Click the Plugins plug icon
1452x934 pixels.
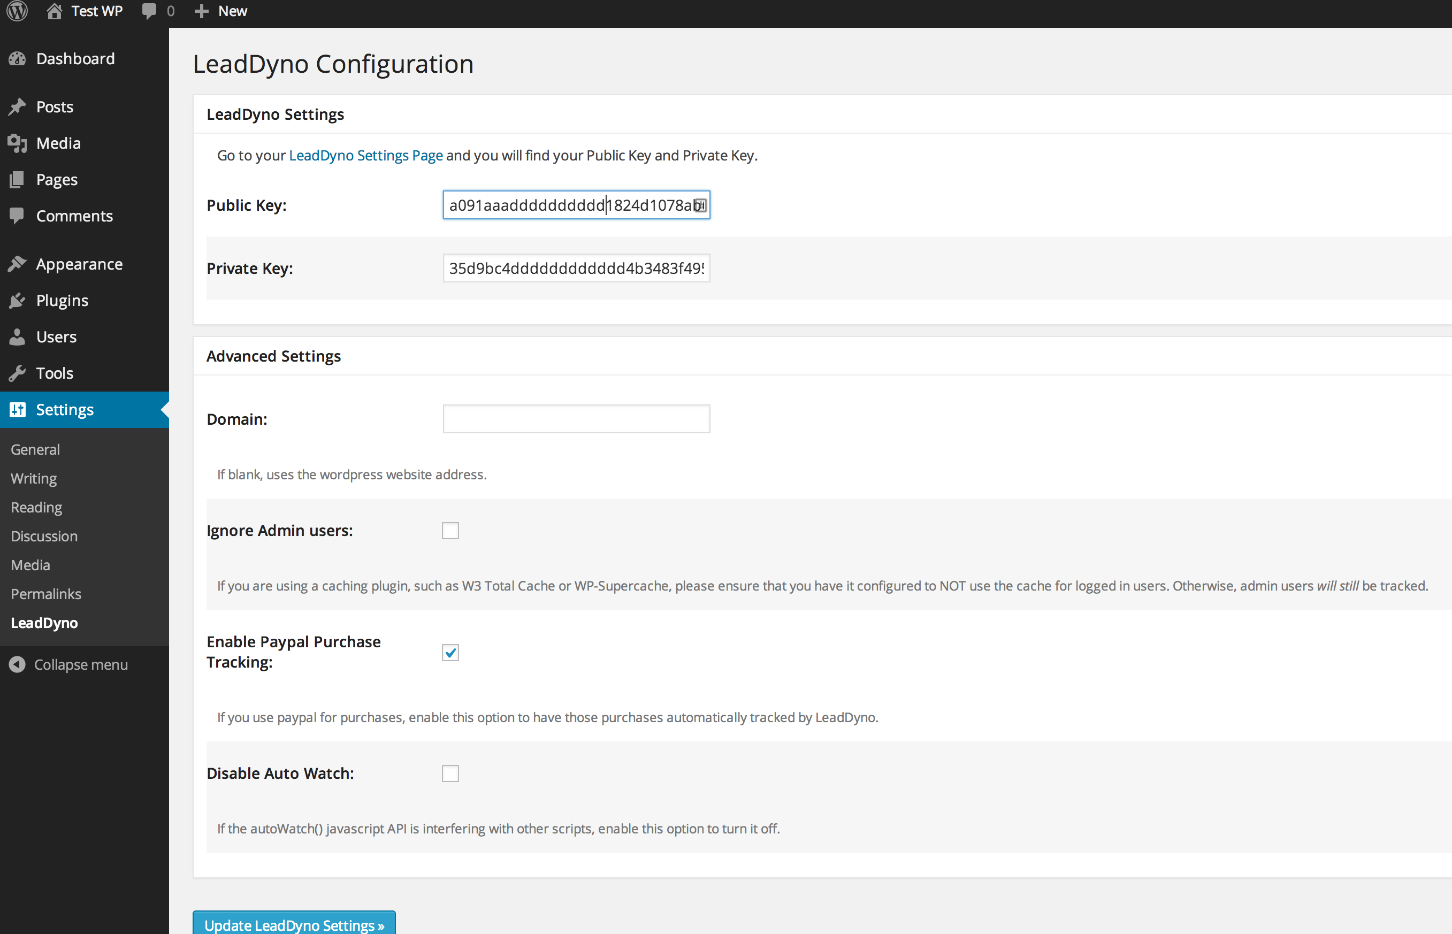tap(18, 301)
